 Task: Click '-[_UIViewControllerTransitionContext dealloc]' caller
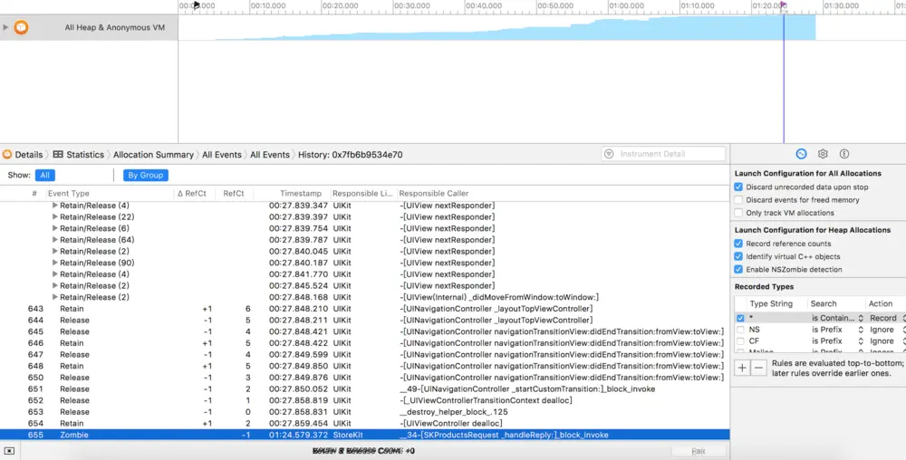486,400
